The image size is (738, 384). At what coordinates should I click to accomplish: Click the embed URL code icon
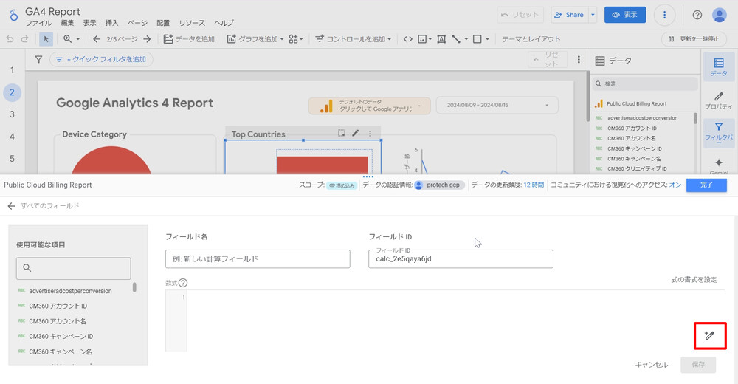(407, 39)
